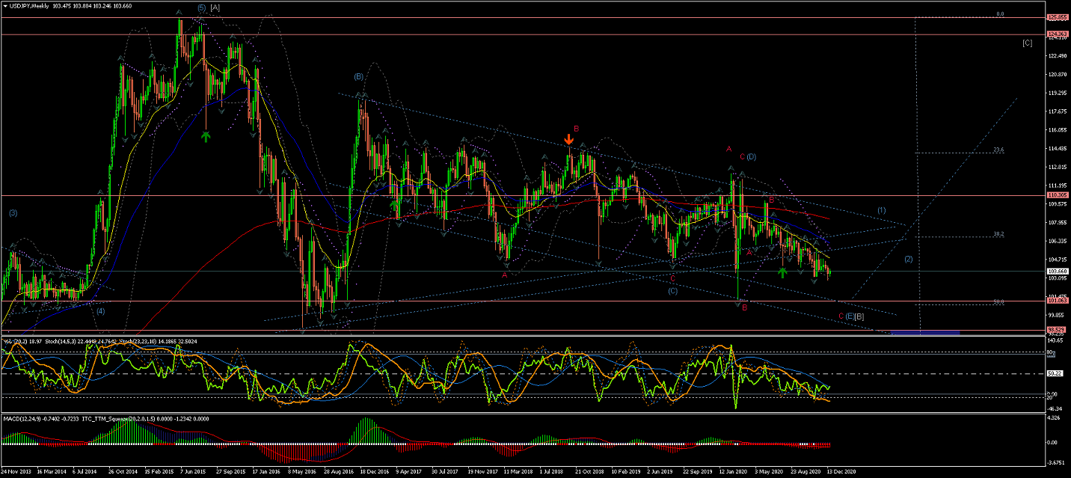Click the 24 Nov 2013 date label

coord(16,472)
